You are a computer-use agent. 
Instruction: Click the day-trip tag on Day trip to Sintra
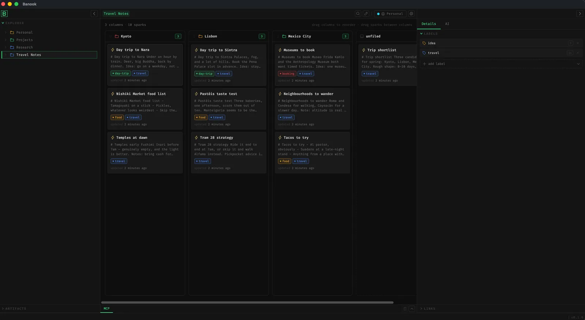point(204,74)
